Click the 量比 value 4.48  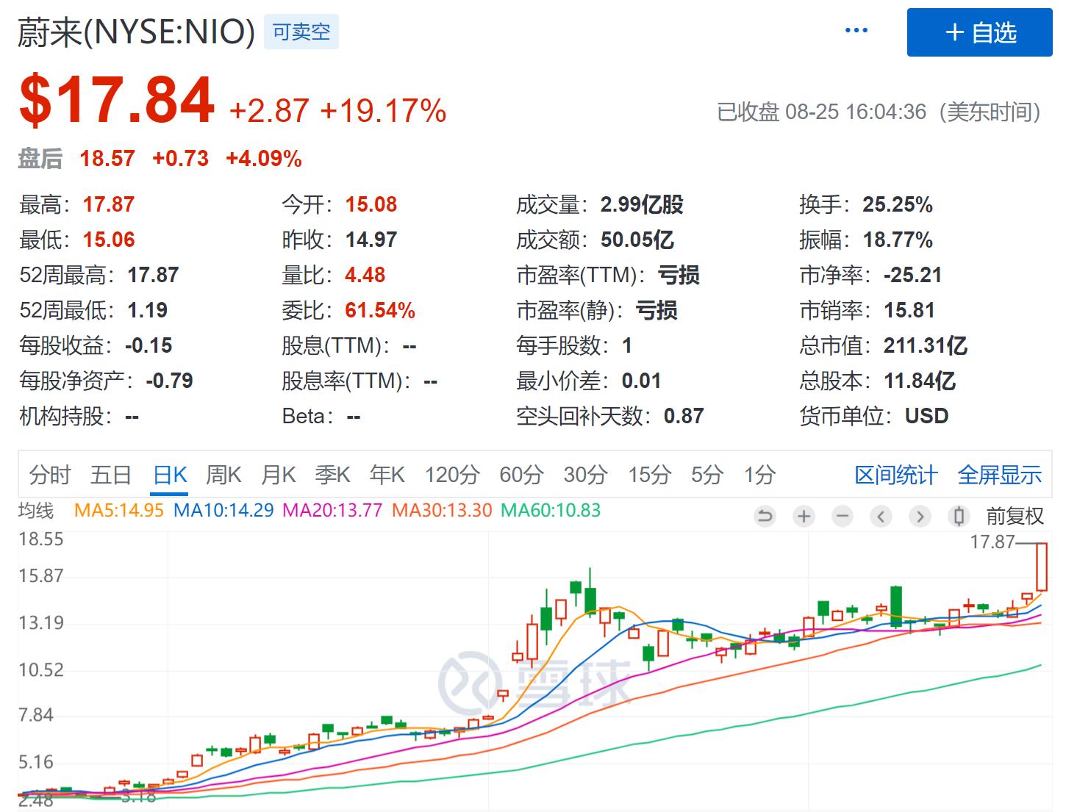click(365, 275)
